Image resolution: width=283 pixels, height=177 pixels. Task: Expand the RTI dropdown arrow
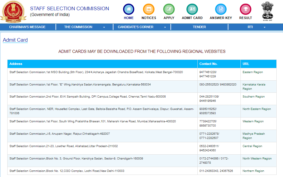(265, 27)
